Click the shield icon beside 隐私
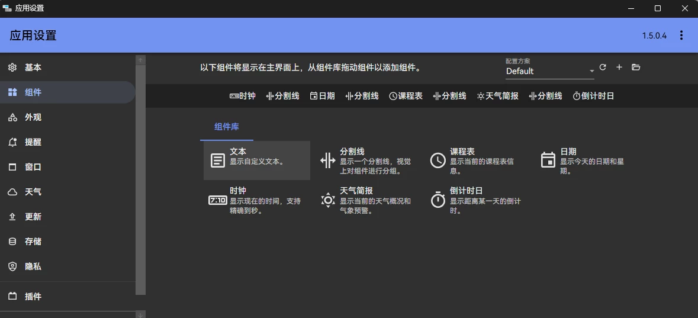 pos(12,266)
